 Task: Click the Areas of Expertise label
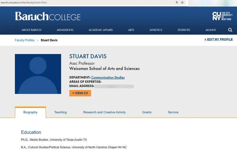85,82
